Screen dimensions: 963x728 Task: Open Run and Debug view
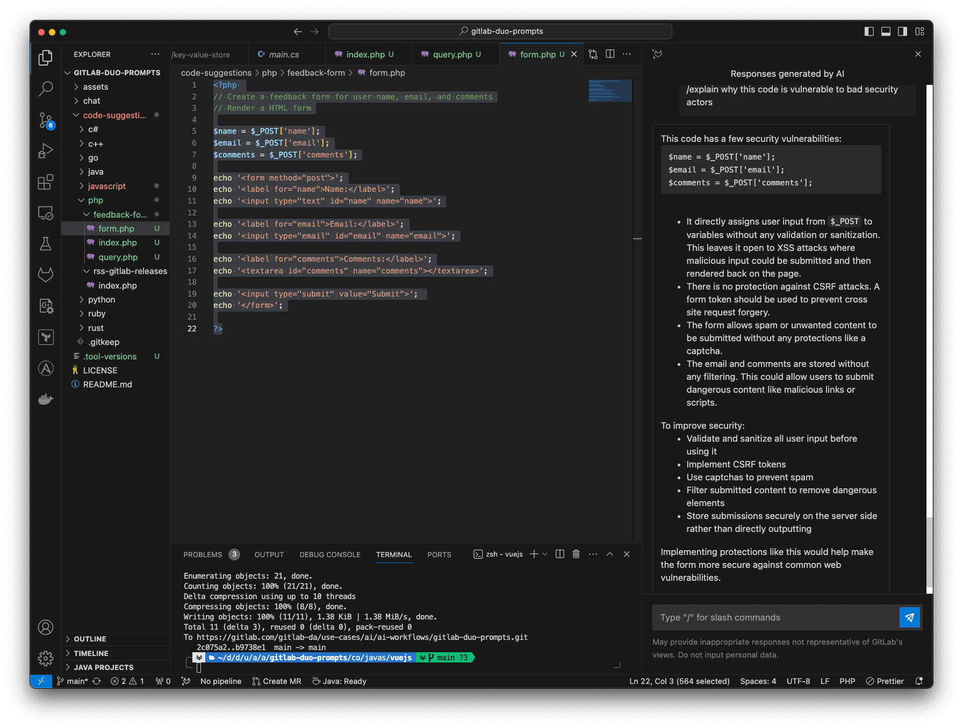46,151
